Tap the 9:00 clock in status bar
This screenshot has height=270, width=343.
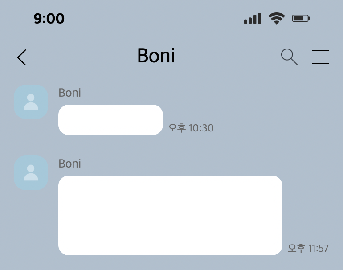pos(49,18)
